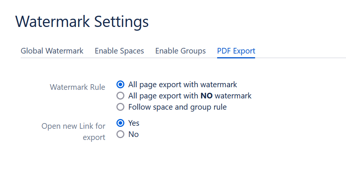Select the Yes radio button for new link
Viewport: 346px width, 177px height.
click(x=121, y=123)
